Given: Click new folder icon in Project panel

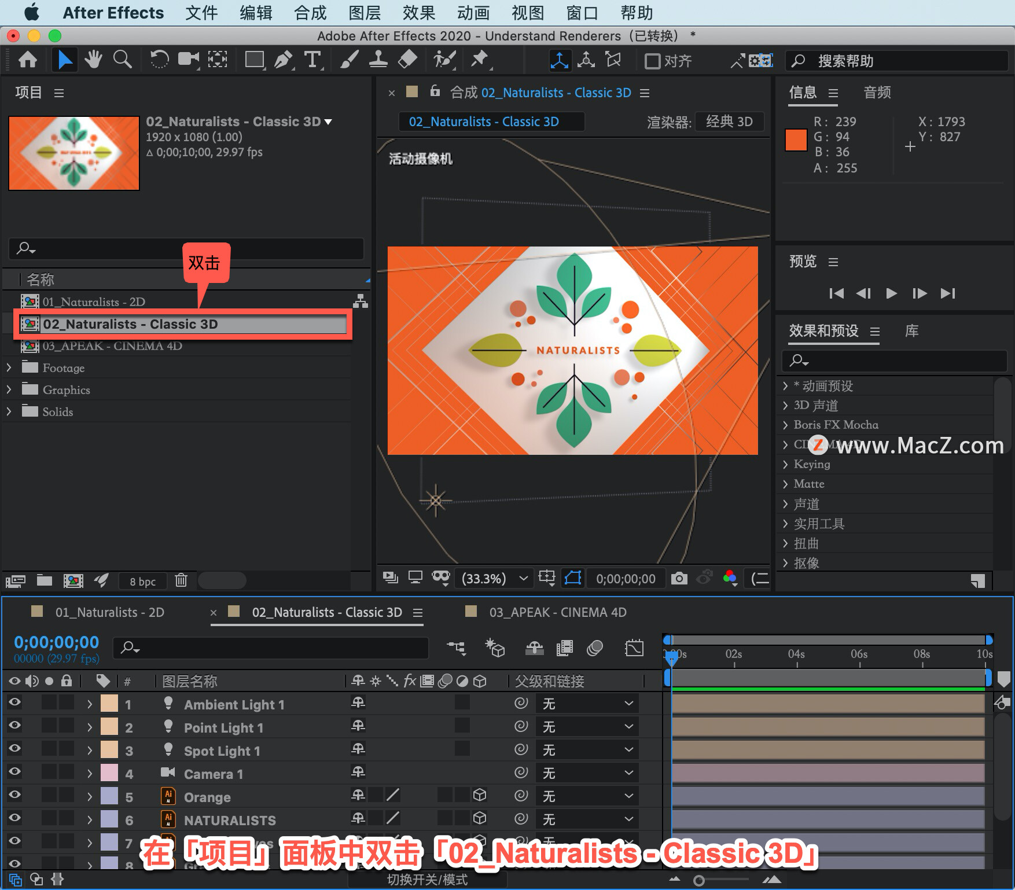Looking at the screenshot, I should click(45, 580).
